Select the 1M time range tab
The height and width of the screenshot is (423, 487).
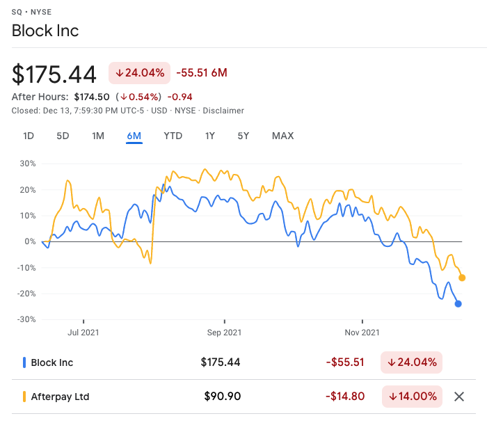pyautogui.click(x=98, y=136)
